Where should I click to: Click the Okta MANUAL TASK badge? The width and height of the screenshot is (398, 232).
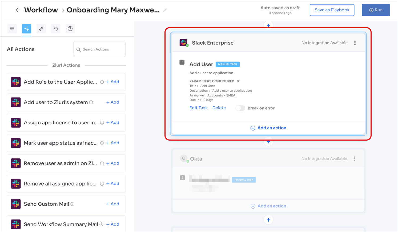click(x=244, y=180)
